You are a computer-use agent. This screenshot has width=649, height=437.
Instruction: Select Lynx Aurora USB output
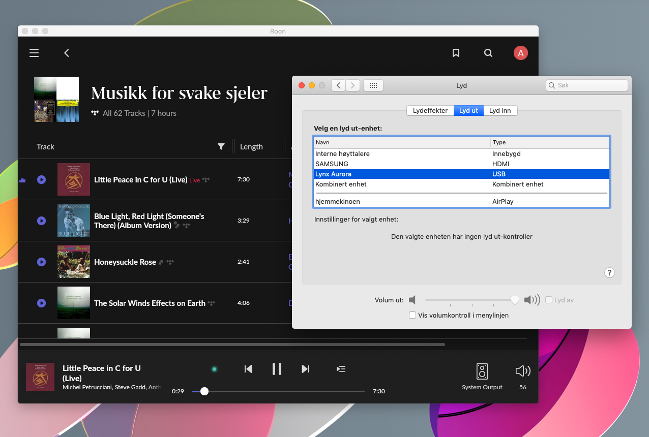pyautogui.click(x=462, y=174)
